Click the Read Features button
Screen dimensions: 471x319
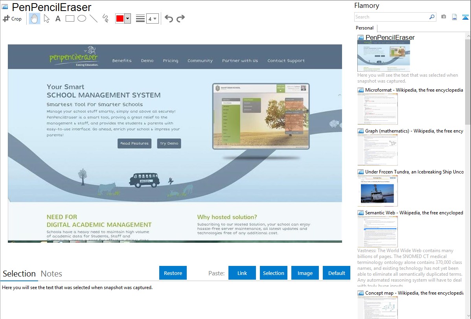pyautogui.click(x=134, y=144)
